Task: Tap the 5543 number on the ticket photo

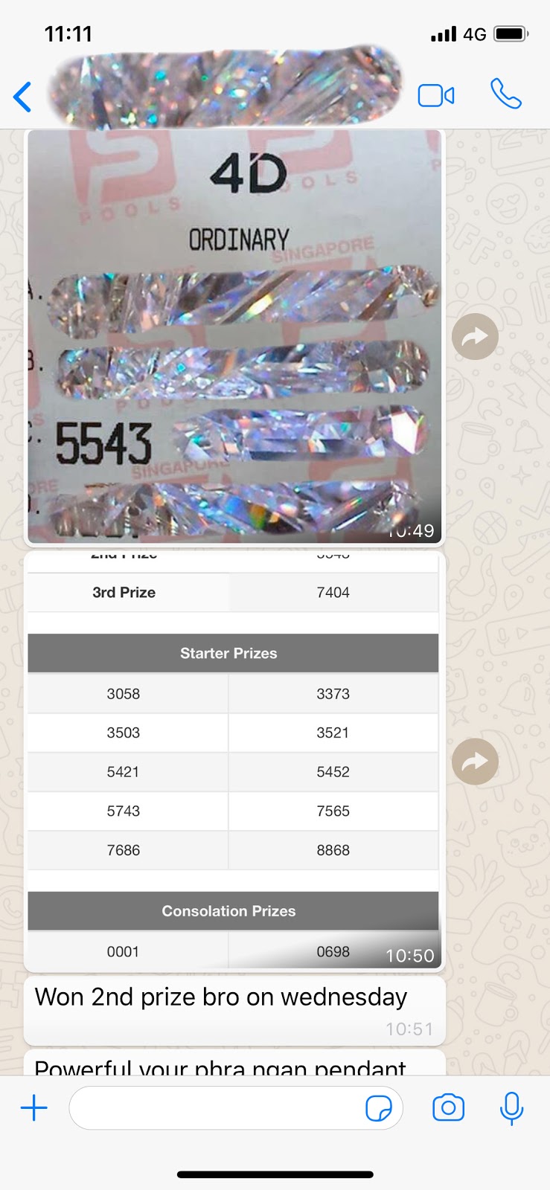Action: click(x=104, y=443)
